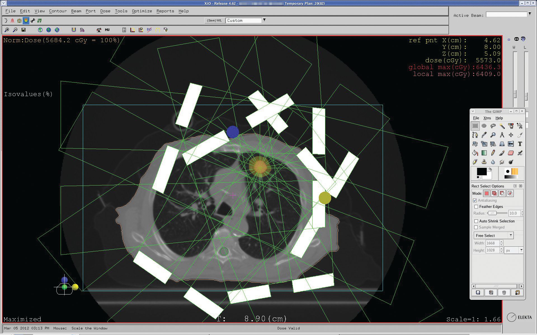The image size is (537, 335).
Task: Click GIMP delete options trash button
Action: coord(504,293)
